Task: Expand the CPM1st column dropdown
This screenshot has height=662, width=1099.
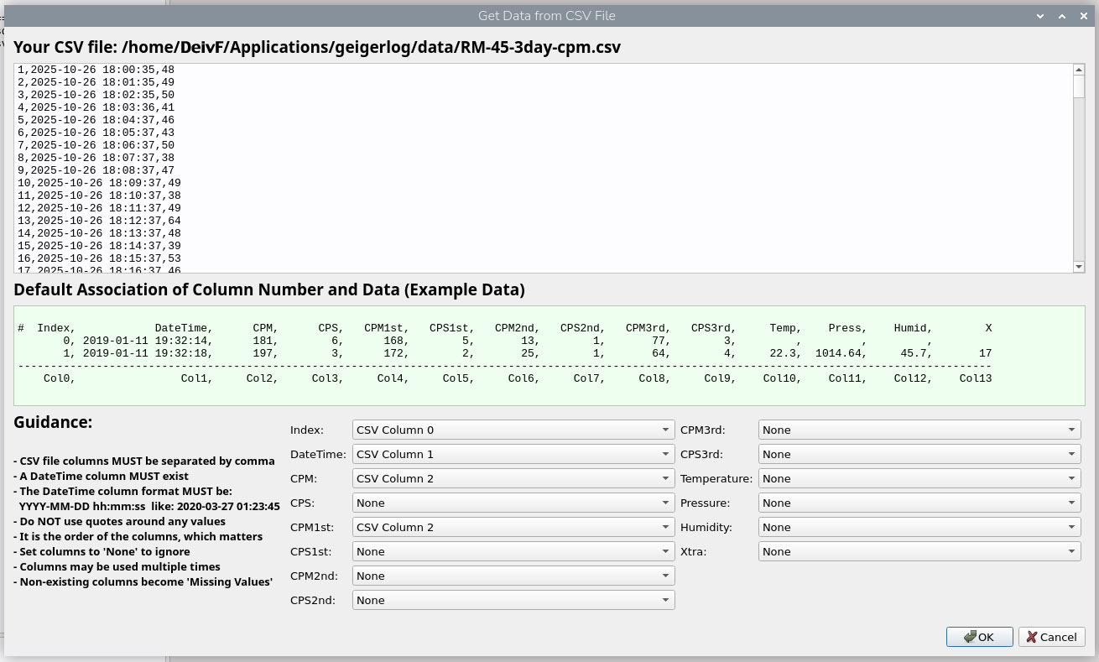Action: click(x=513, y=527)
